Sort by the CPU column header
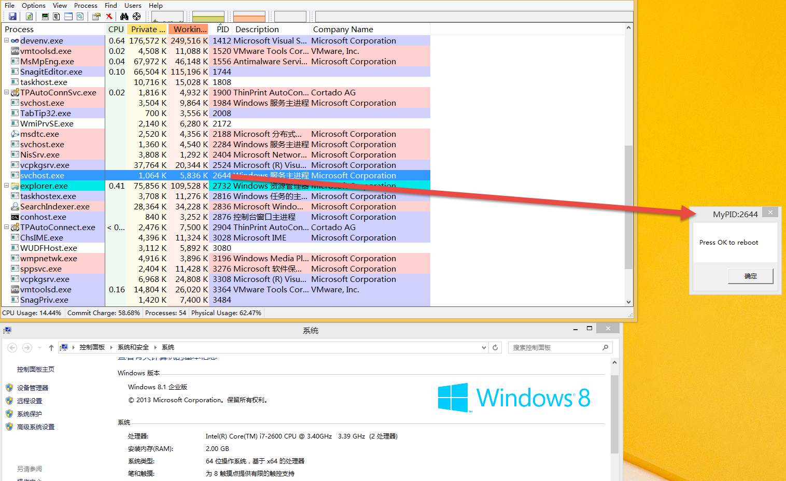 pos(116,30)
